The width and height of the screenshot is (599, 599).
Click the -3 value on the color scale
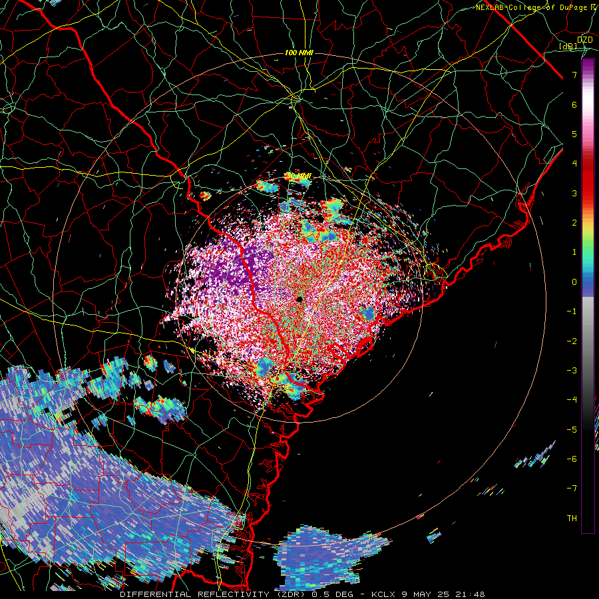(x=572, y=371)
